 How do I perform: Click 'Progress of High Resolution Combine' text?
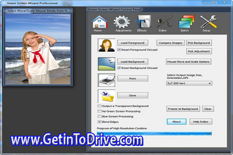click(122, 128)
